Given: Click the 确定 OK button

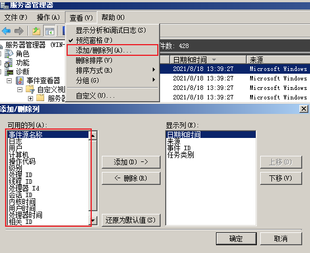Looking at the screenshot, I should (x=236, y=238).
